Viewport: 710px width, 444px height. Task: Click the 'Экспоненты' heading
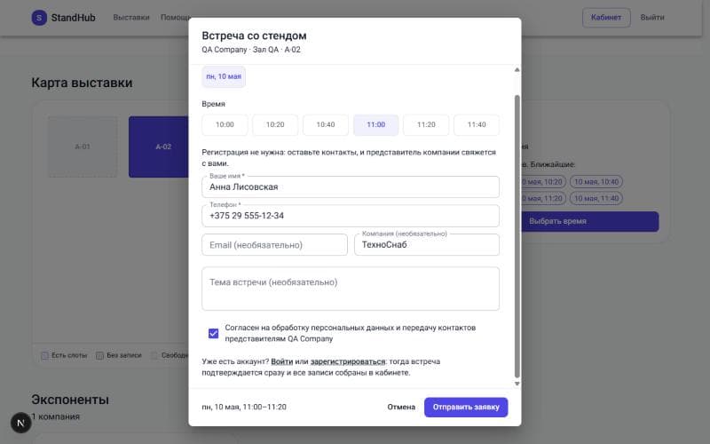(70, 400)
